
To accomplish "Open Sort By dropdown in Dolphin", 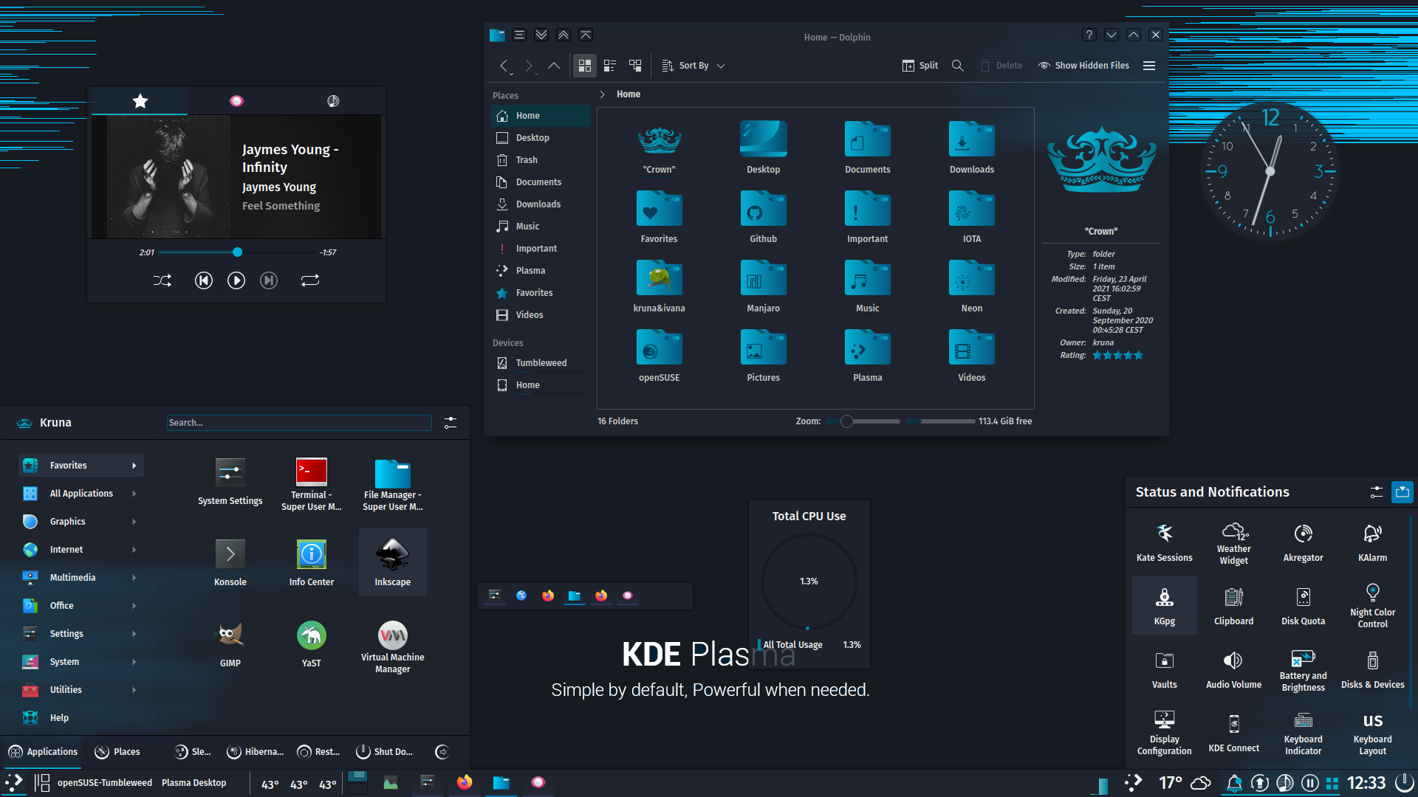I will [x=693, y=66].
